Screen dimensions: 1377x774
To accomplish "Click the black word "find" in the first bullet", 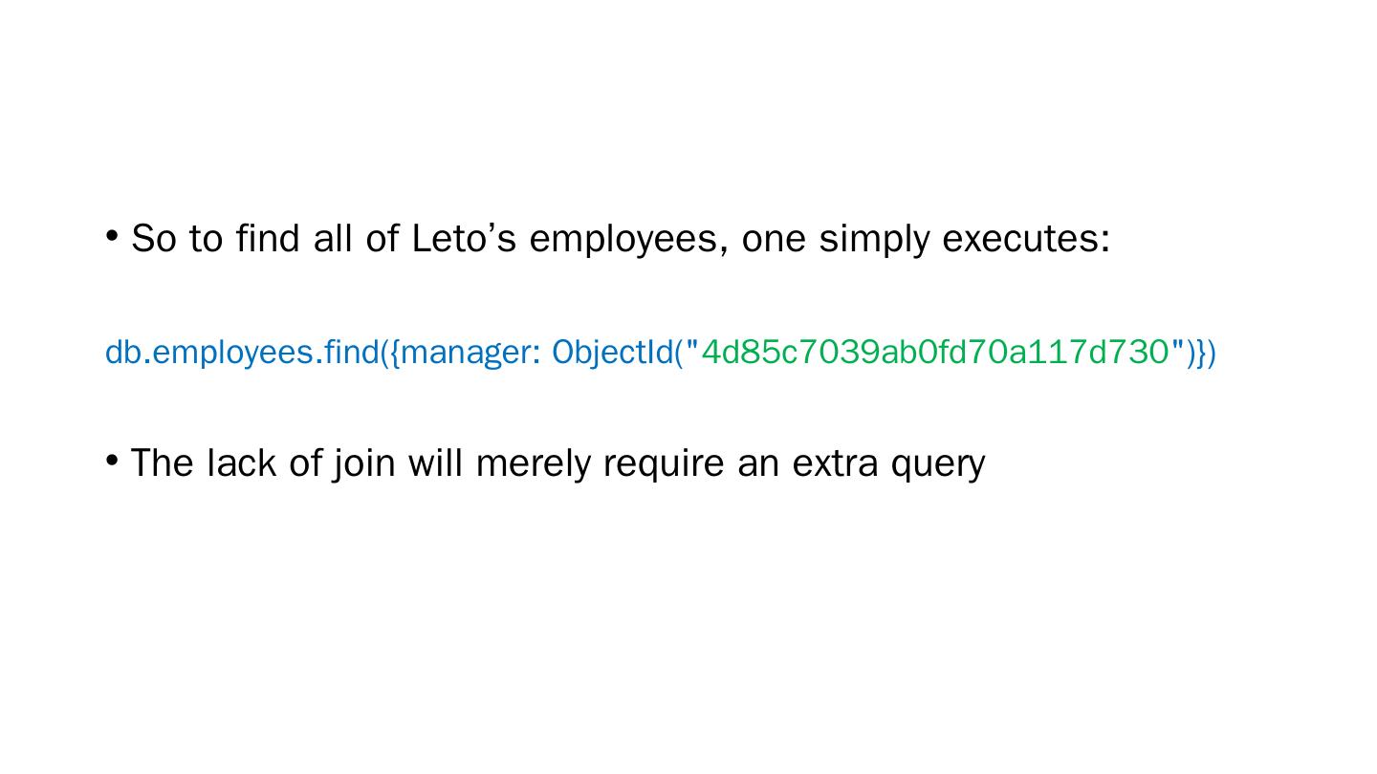I will tap(268, 239).
